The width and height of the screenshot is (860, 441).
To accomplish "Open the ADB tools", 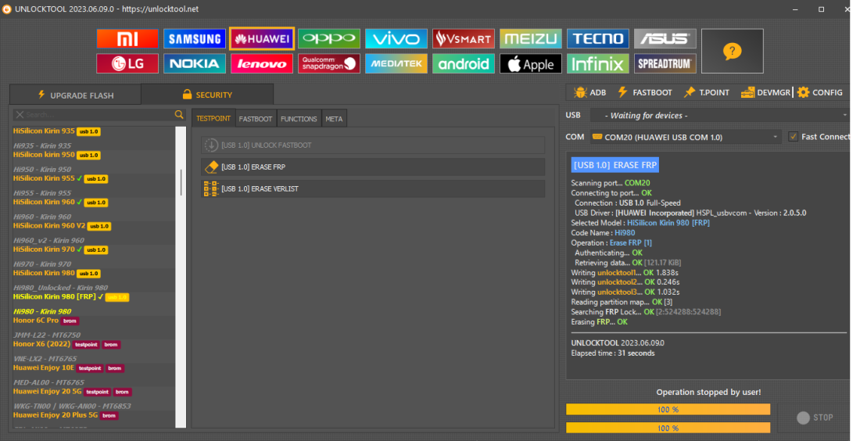I will pyautogui.click(x=589, y=93).
